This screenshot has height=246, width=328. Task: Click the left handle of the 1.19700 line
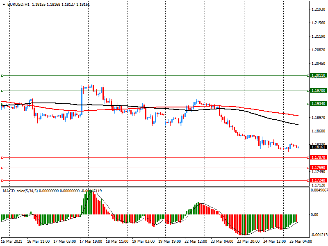(x=2, y=91)
